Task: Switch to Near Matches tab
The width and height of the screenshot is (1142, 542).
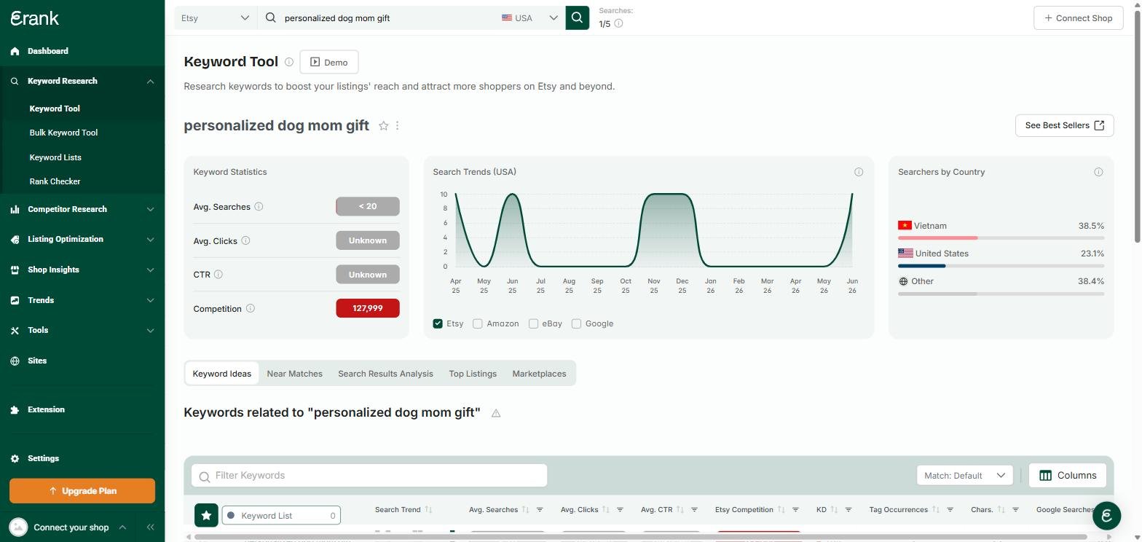Action: coord(295,374)
